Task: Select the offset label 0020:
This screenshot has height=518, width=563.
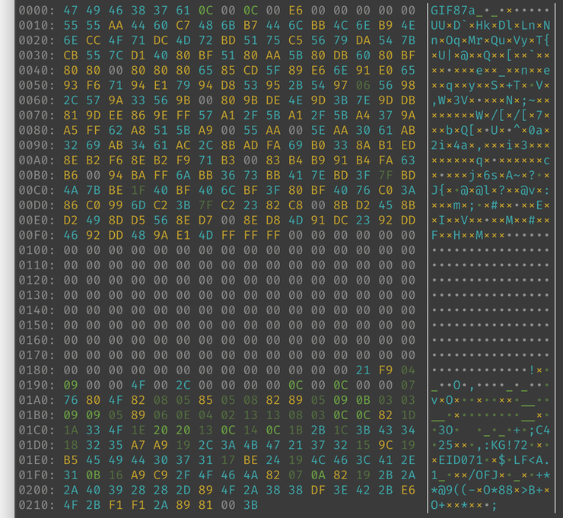Action: (x=37, y=40)
